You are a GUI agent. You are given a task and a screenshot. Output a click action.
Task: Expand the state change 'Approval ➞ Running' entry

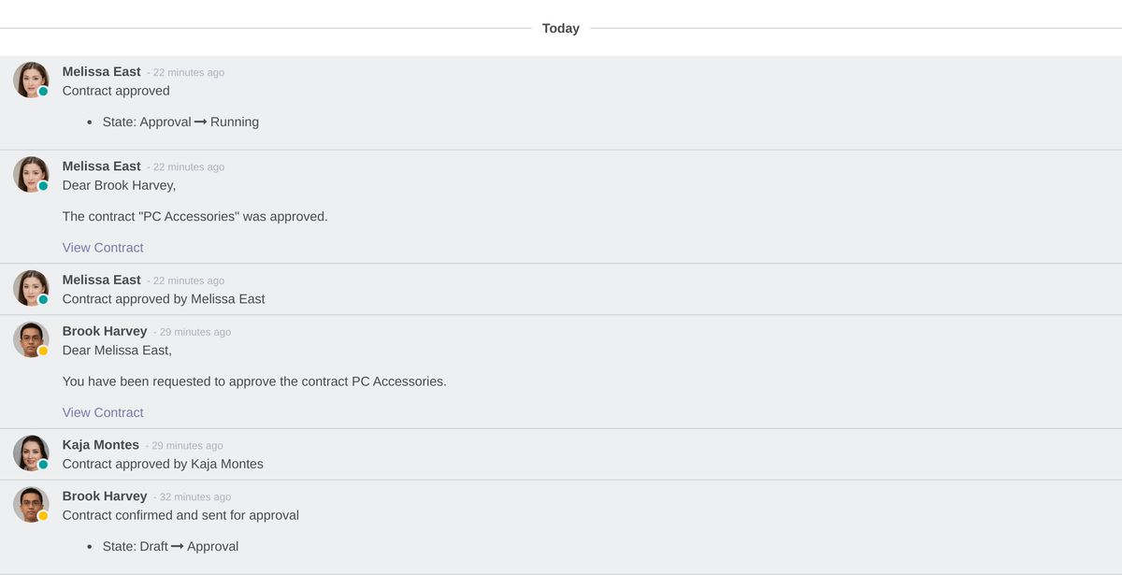pos(180,122)
